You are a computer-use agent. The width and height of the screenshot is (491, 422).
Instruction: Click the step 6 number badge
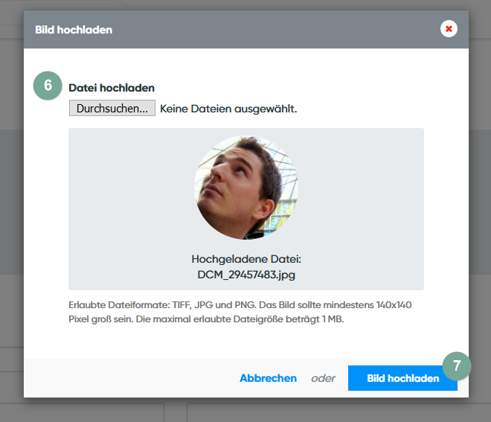(x=48, y=86)
